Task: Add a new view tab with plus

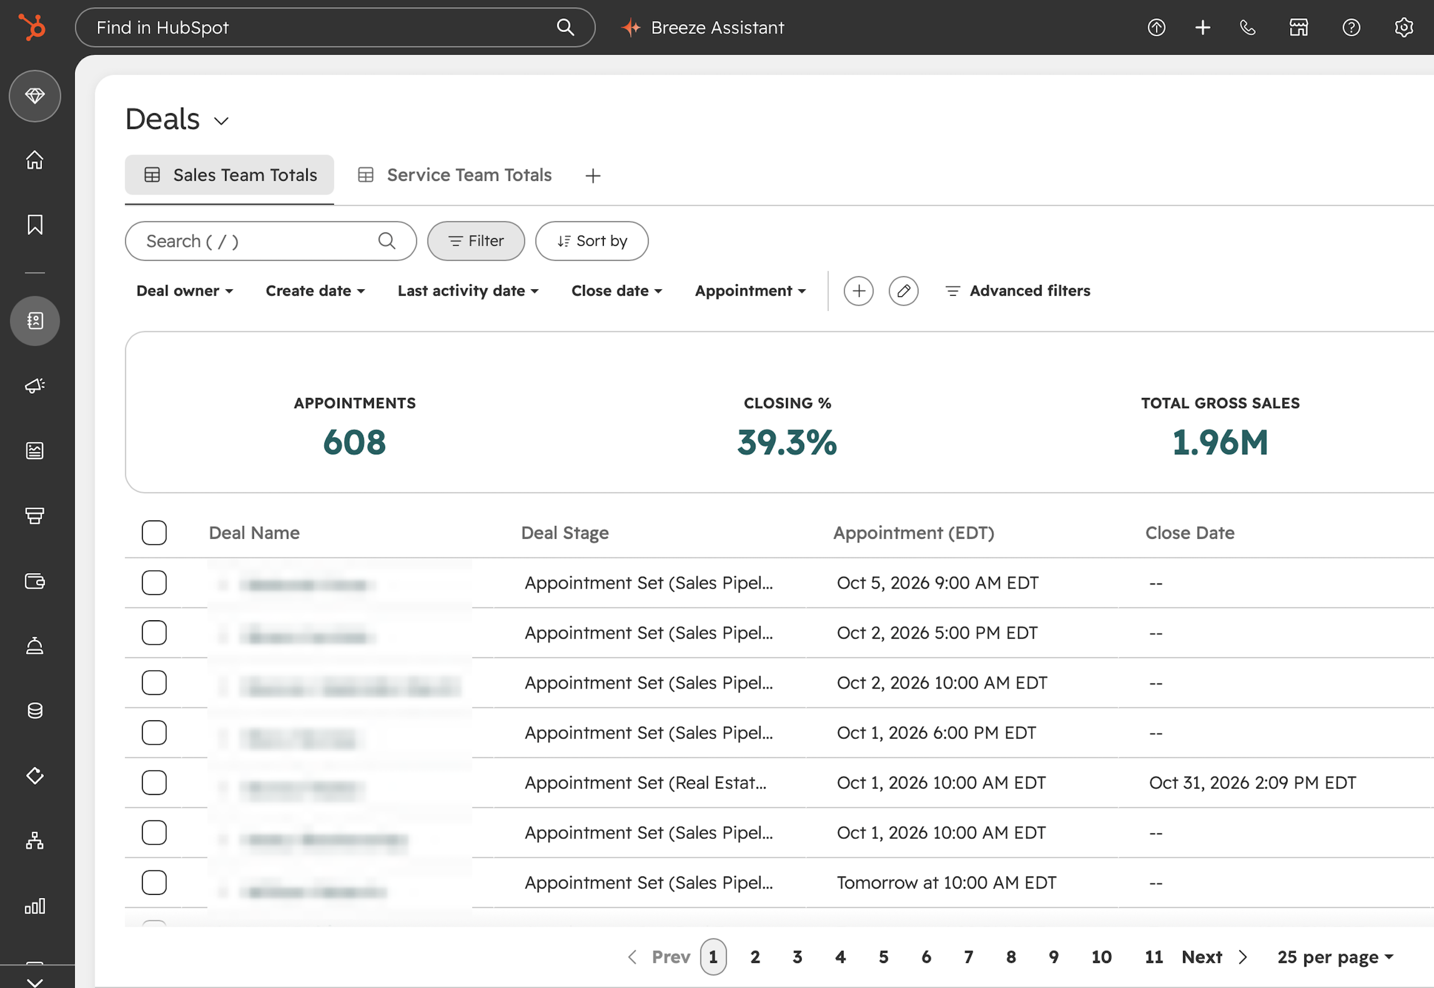Action: coord(593,176)
